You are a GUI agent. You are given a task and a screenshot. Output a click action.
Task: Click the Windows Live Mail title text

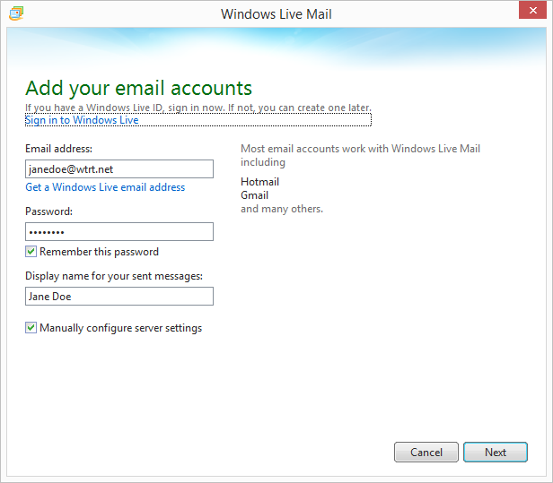(276, 13)
